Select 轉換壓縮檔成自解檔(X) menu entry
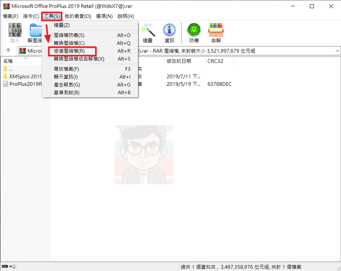Viewport: 341px width, 271px height. pos(90,59)
